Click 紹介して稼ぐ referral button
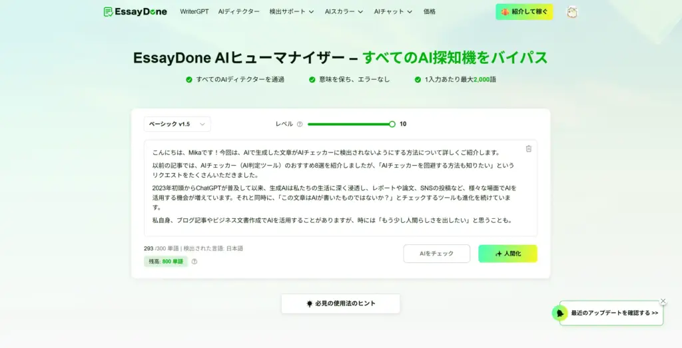Viewport: 682px width, 348px height. (x=524, y=12)
